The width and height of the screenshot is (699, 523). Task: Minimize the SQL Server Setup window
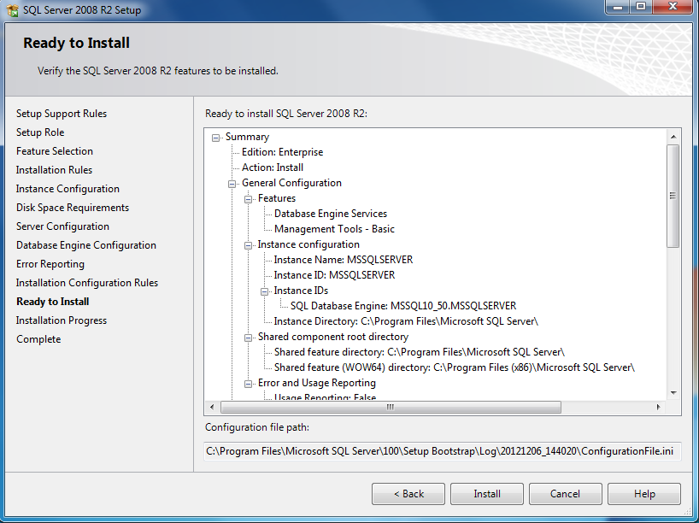point(618,7)
